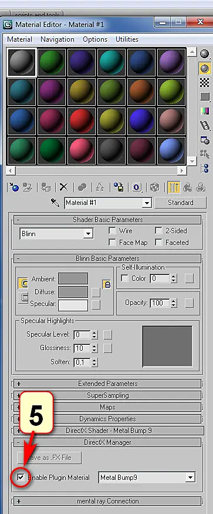Viewport: 213px width, 514px height.
Task: Enable the Wire checkbox
Action: tap(112, 231)
